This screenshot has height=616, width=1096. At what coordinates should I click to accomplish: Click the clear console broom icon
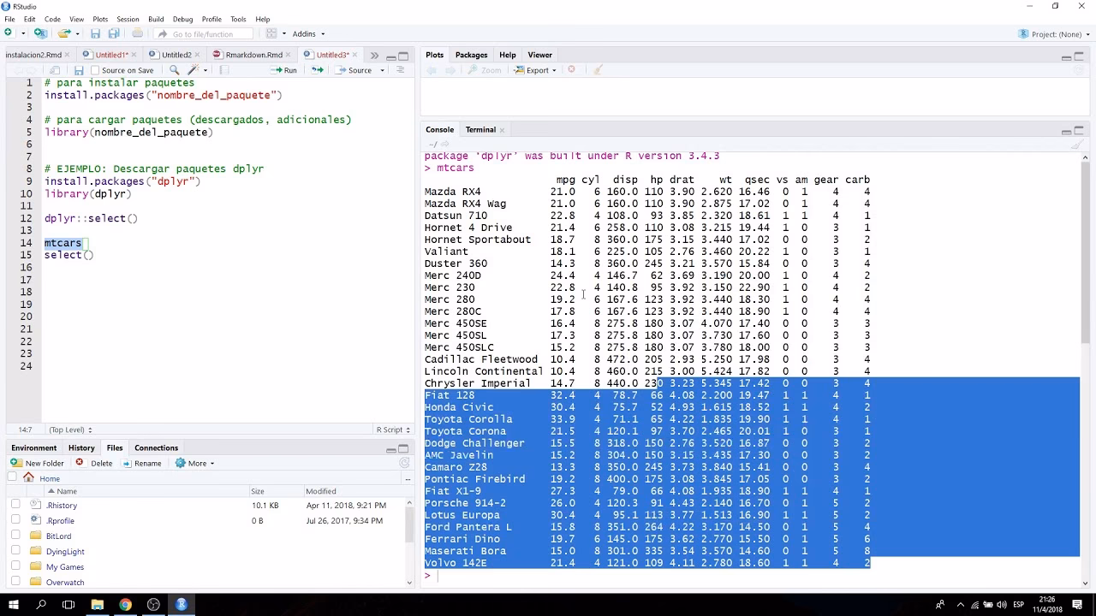pos(1076,145)
